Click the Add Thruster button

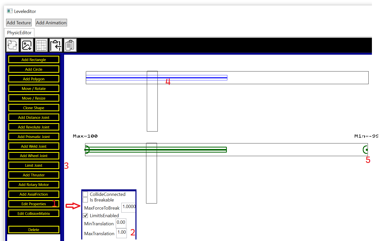[34, 175]
